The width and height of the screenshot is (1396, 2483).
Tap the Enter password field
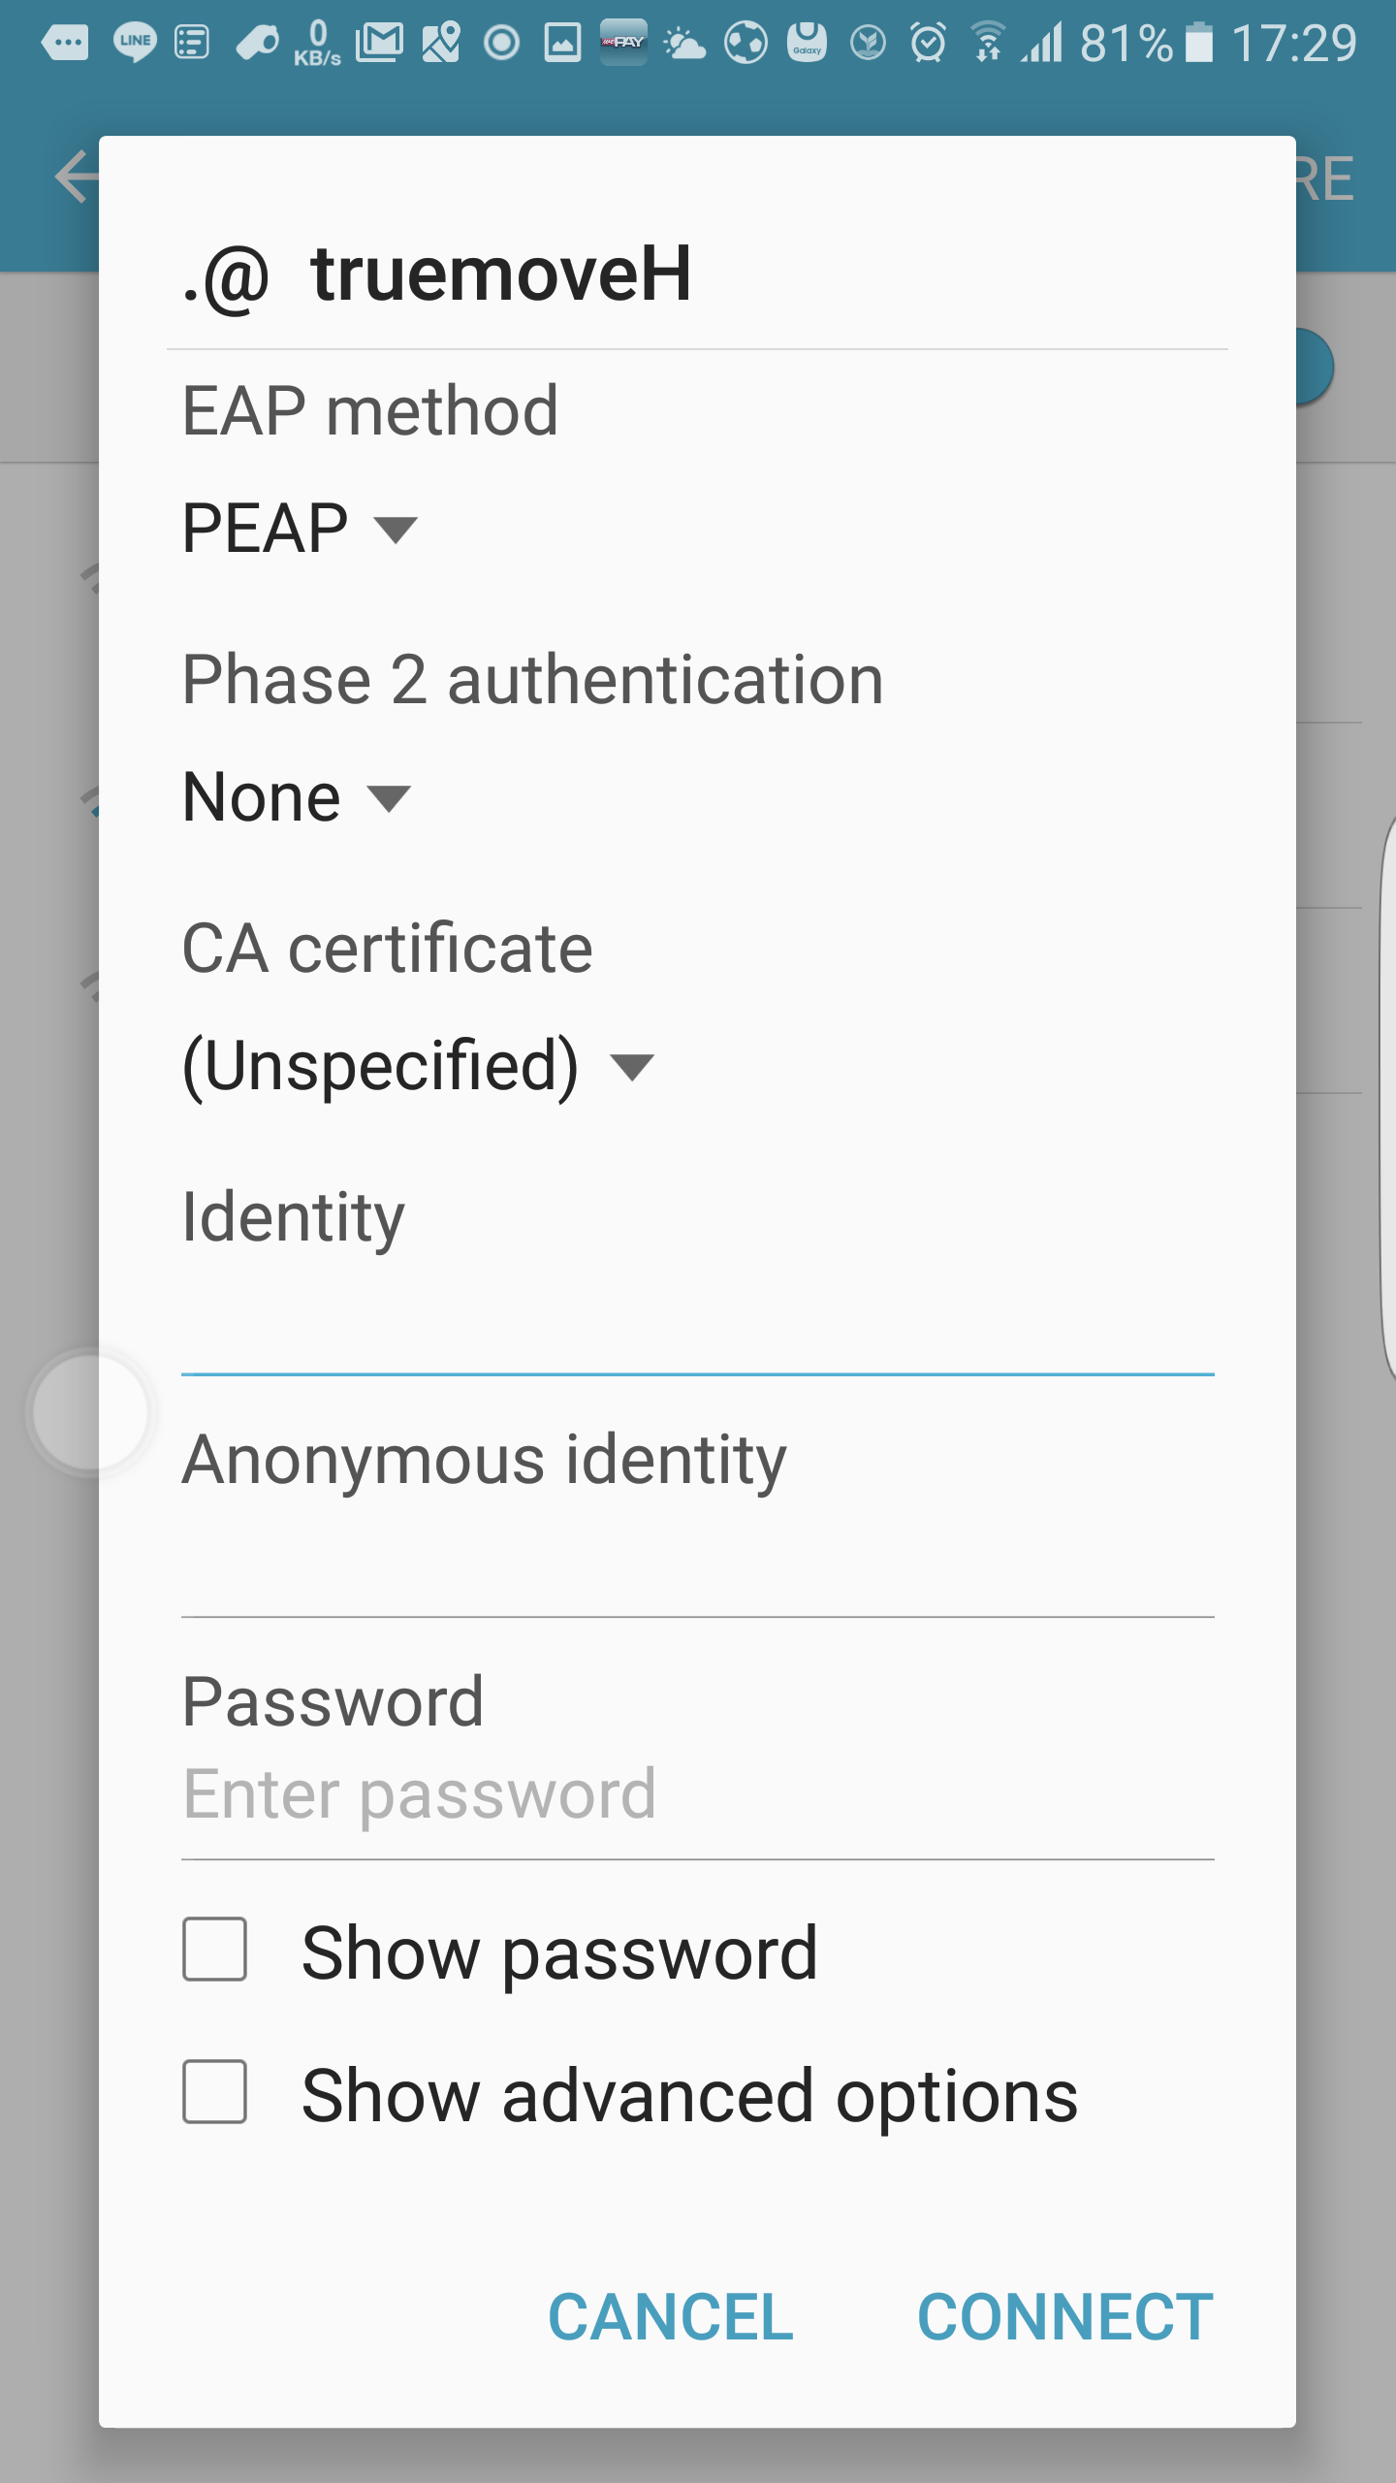697,1795
